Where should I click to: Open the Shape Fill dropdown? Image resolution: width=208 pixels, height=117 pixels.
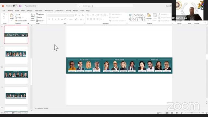(163, 14)
